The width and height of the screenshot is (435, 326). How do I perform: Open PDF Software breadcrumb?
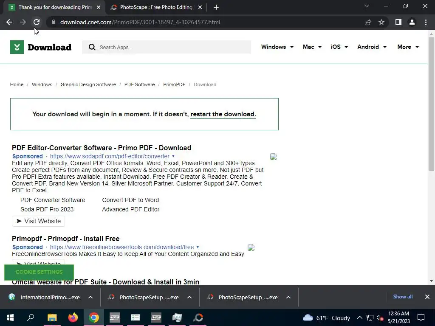[x=139, y=84]
